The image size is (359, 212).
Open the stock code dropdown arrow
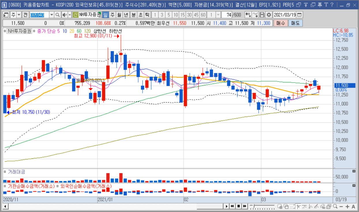(52, 15)
